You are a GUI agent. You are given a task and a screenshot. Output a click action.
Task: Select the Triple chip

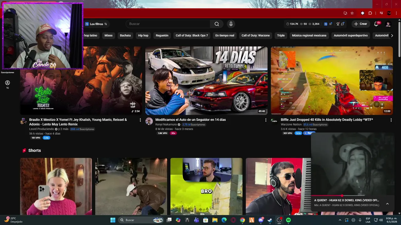[281, 36]
